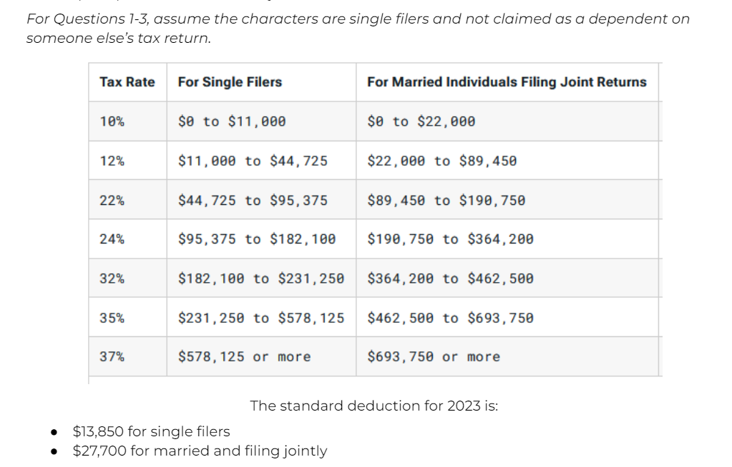Click the "$27,700 for married and filing jointly" bullet
732x467 pixels.
200,451
